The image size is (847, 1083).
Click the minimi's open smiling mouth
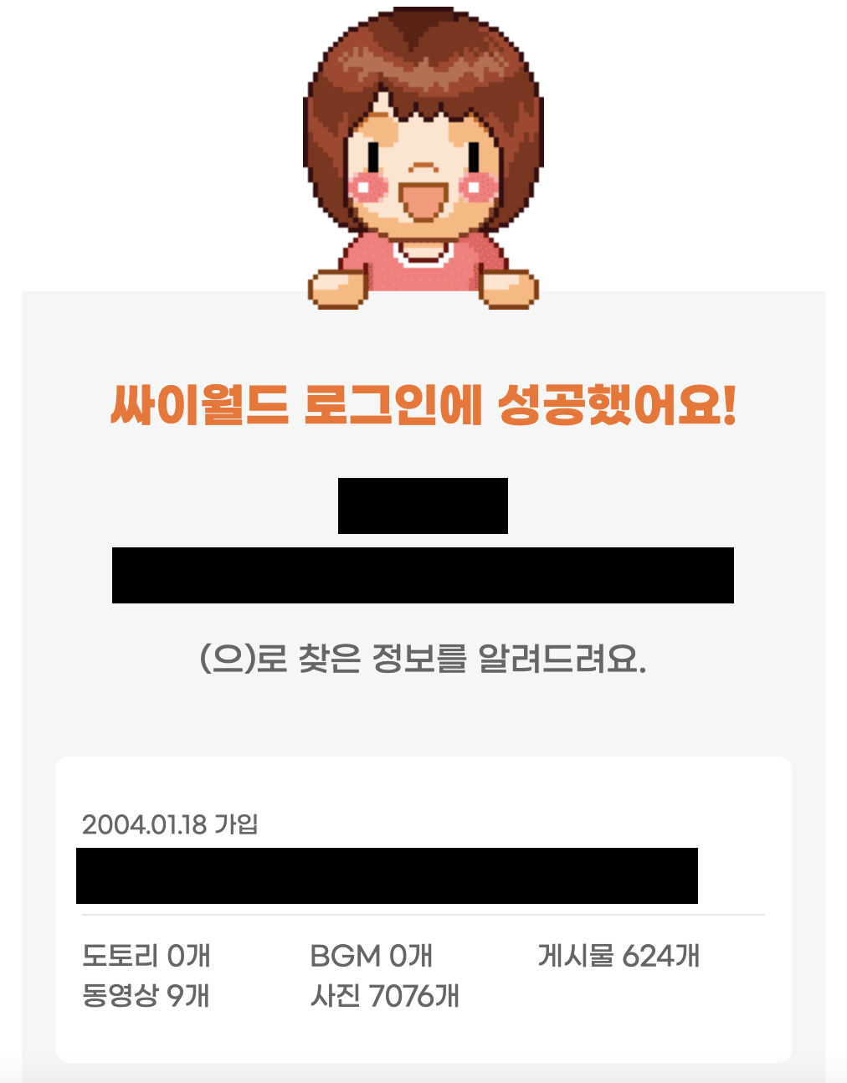pyautogui.click(x=424, y=198)
